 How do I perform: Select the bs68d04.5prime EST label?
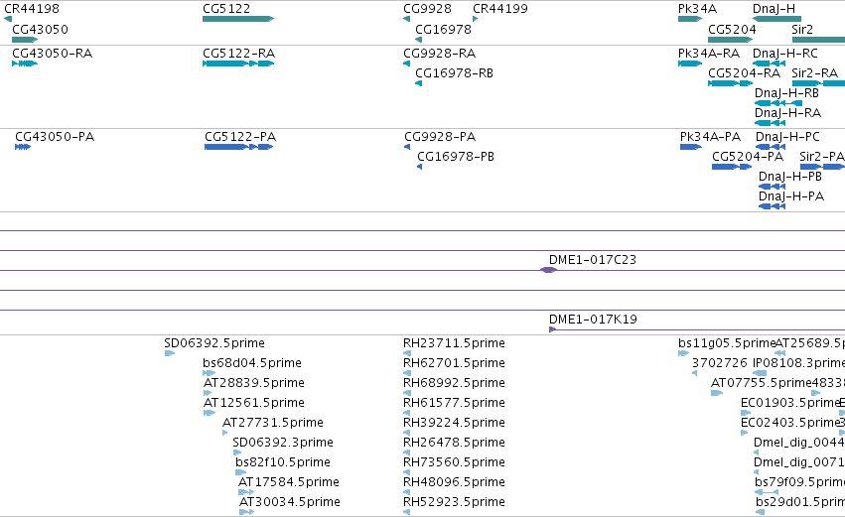252,363
